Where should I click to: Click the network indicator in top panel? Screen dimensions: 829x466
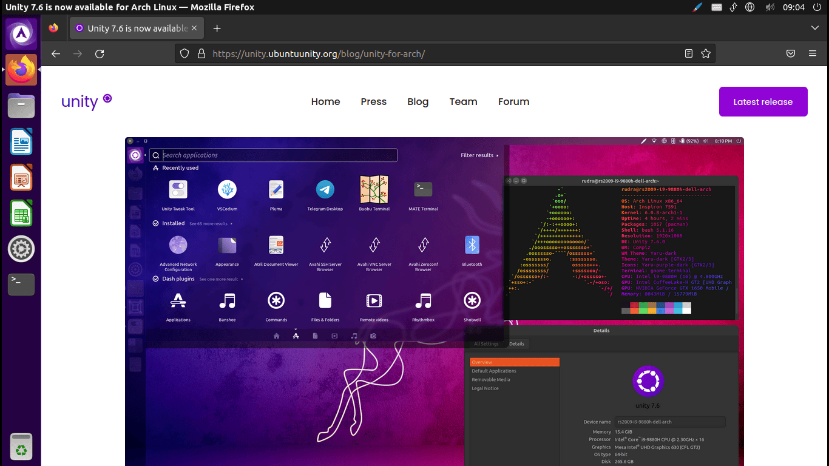coord(733,7)
